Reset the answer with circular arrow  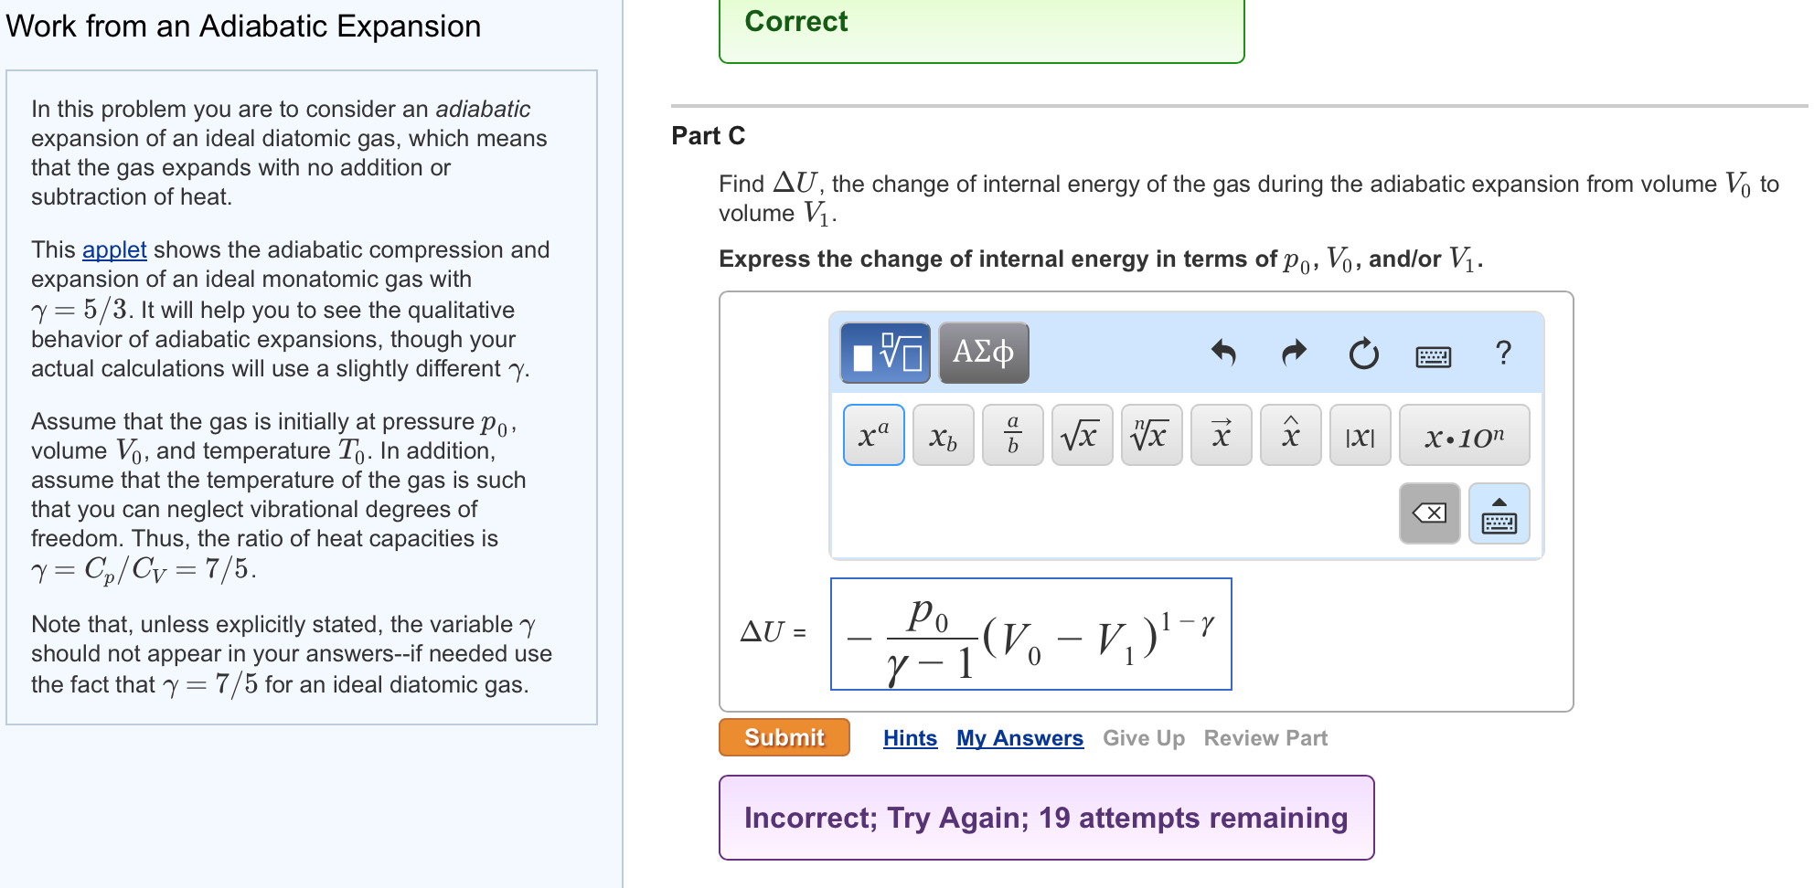1363,353
